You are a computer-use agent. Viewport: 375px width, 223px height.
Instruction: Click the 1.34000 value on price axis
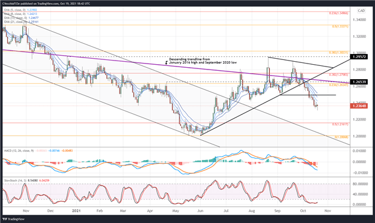[359, 20]
